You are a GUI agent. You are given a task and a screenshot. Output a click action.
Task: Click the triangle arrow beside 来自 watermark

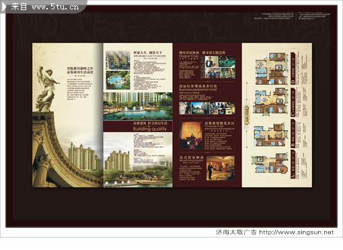[4, 7]
